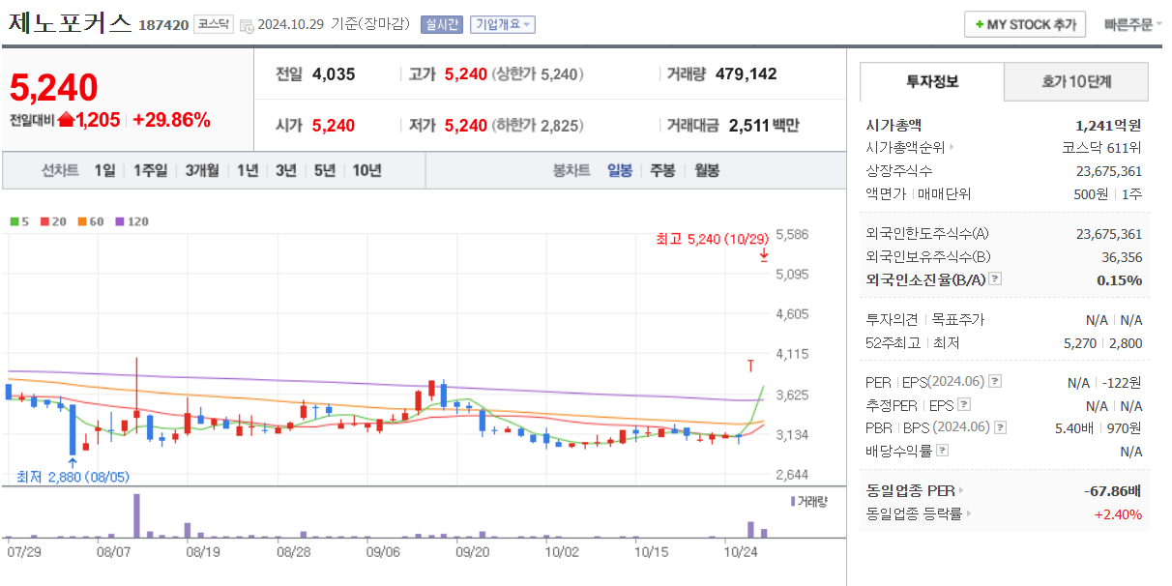This screenshot has height=586, width=1172.
Task: Click 외국인보유주식수(B) value 36,356
Action: pyautogui.click(x=1122, y=257)
